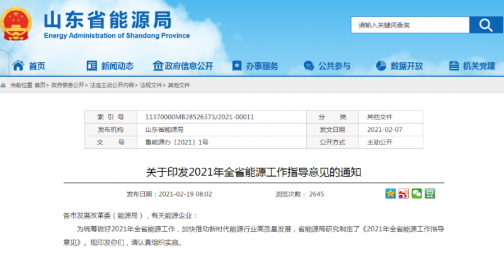Open the 政府信息公开 menu
The width and height of the screenshot is (504, 257).
[x=188, y=66]
